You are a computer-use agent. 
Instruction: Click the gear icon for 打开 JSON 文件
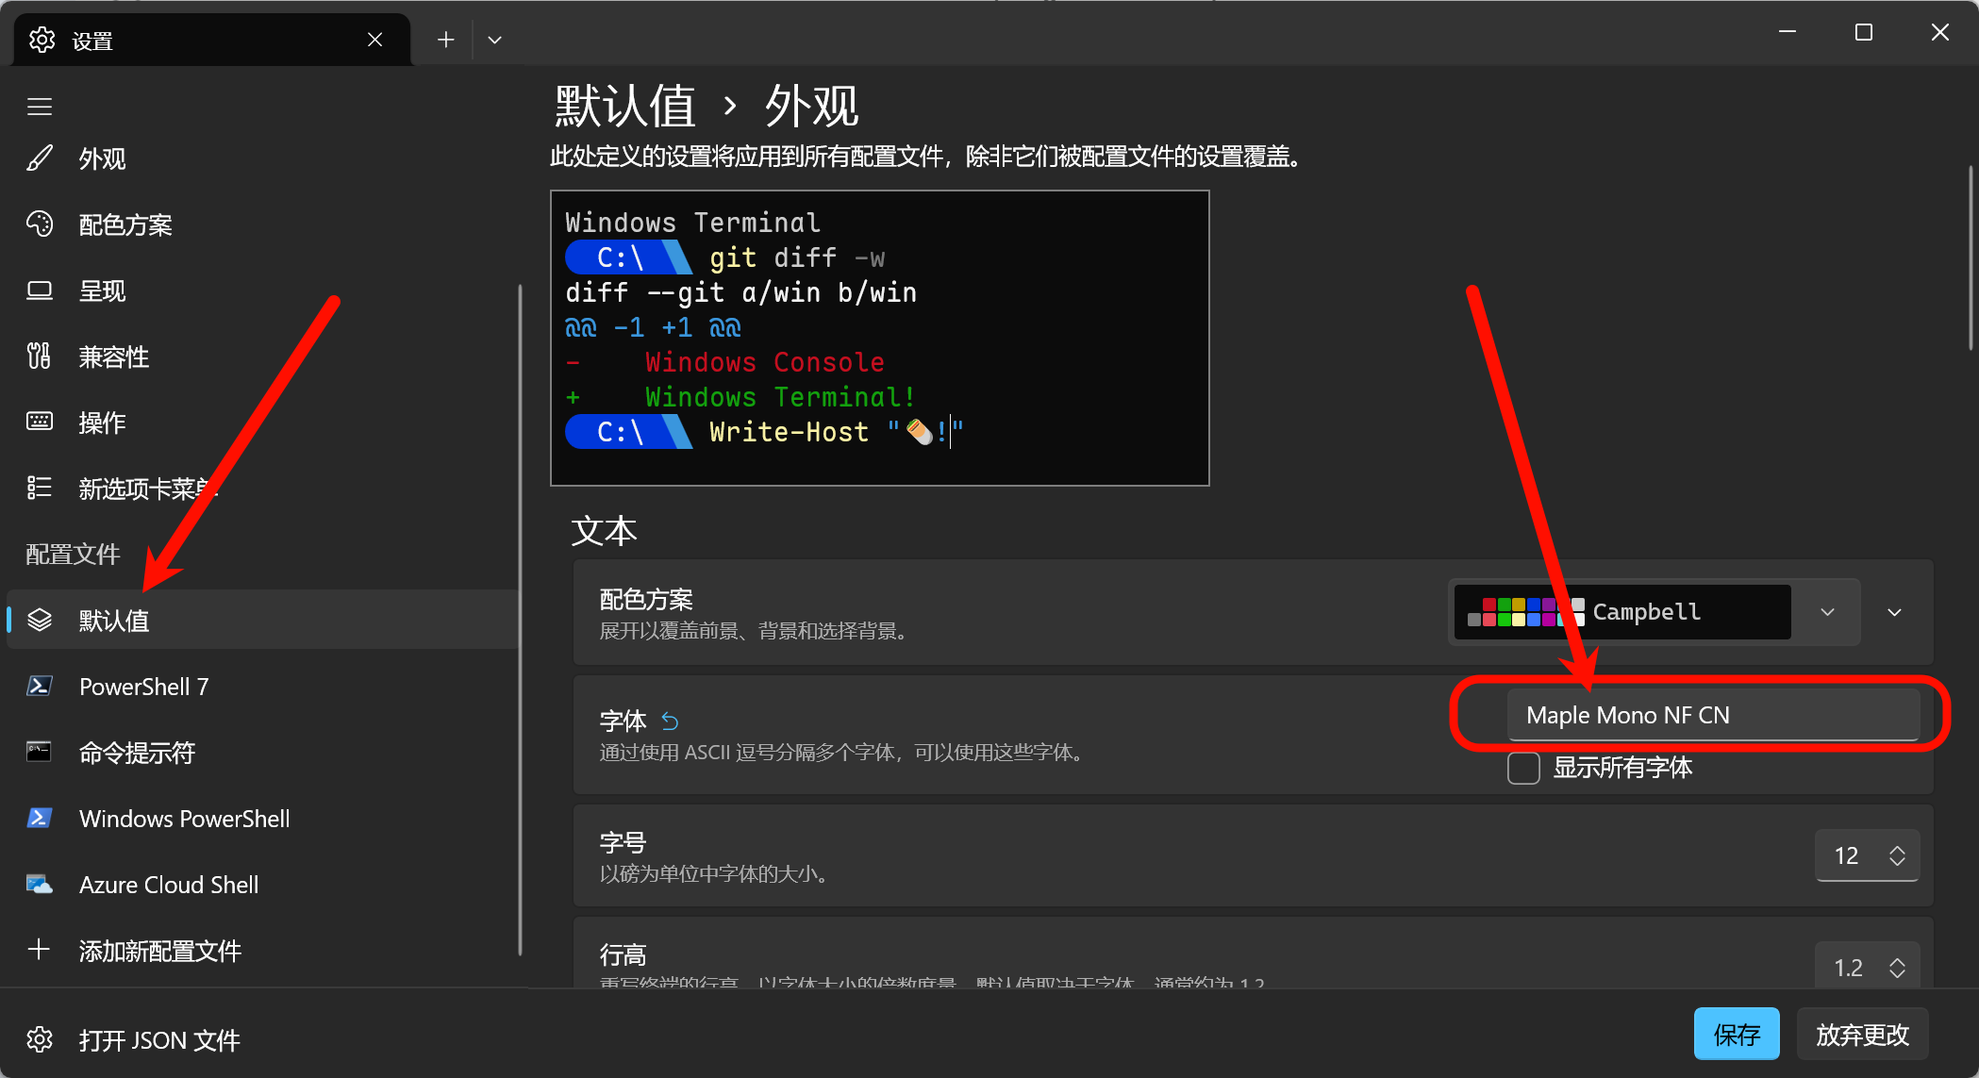coord(40,1039)
